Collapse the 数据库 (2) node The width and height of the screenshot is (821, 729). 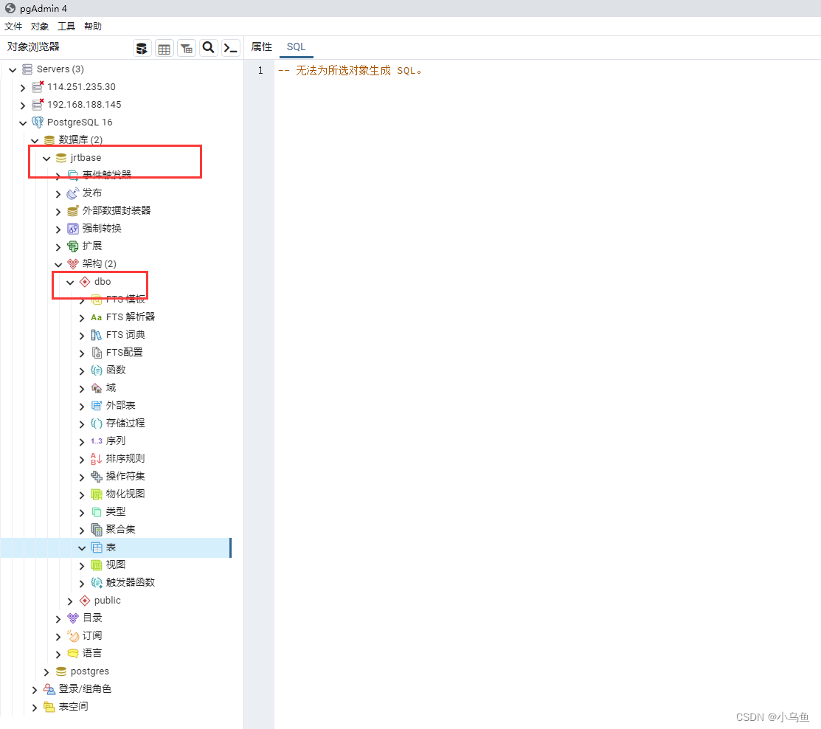pos(35,140)
